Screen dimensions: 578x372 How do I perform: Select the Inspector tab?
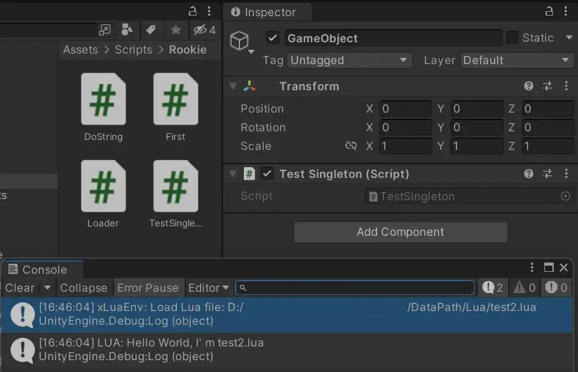(267, 12)
